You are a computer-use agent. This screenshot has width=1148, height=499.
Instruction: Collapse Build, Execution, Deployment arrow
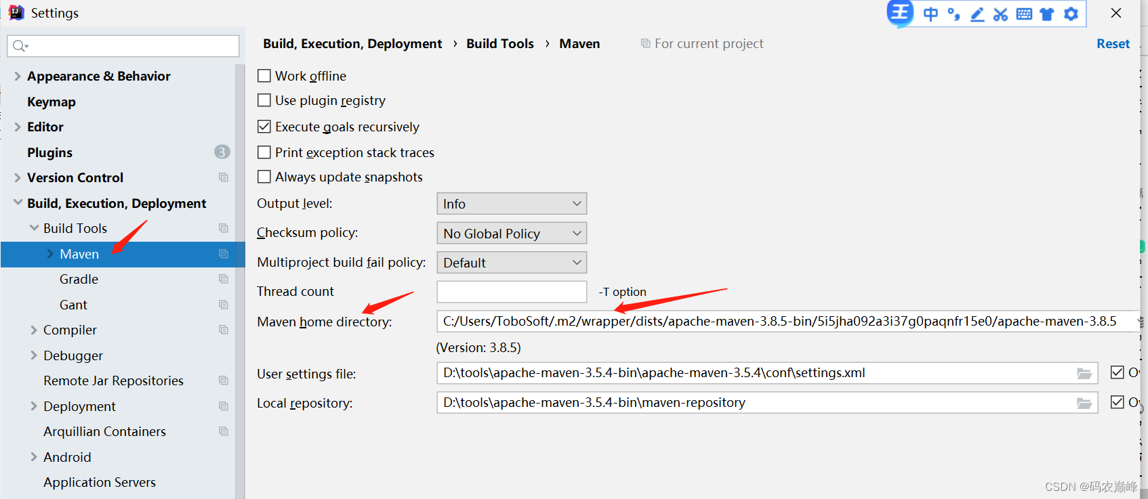tap(18, 202)
